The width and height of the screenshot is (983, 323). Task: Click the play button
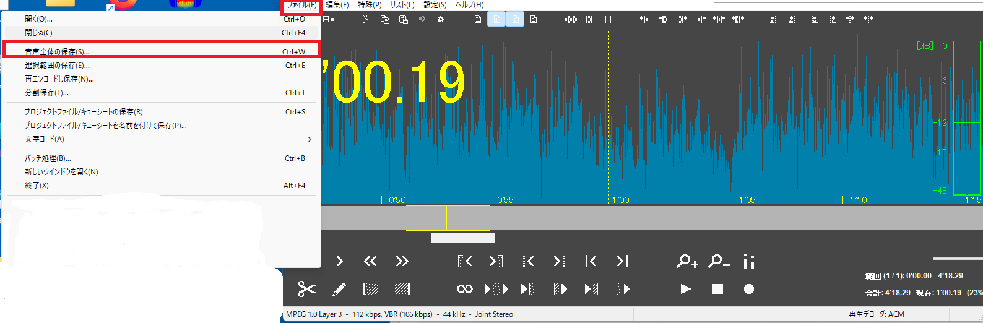click(686, 289)
